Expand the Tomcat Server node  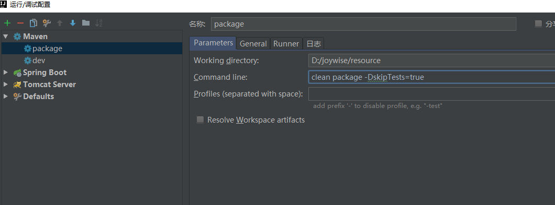point(6,85)
